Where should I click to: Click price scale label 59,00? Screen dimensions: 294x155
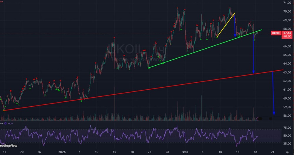click(x=287, y=107)
